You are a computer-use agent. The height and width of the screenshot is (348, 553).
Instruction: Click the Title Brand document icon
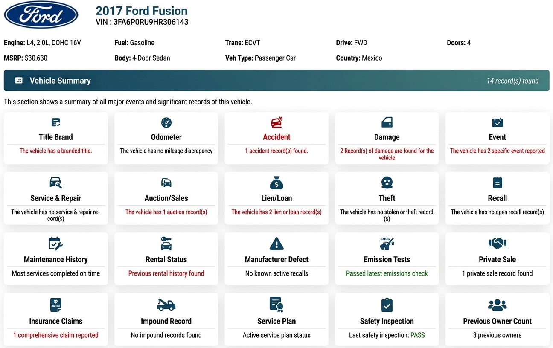tap(56, 123)
